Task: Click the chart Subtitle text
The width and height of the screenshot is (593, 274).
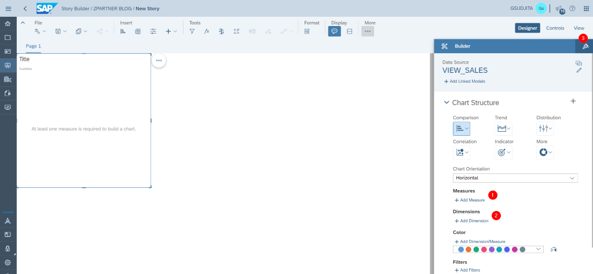Action: coord(25,69)
